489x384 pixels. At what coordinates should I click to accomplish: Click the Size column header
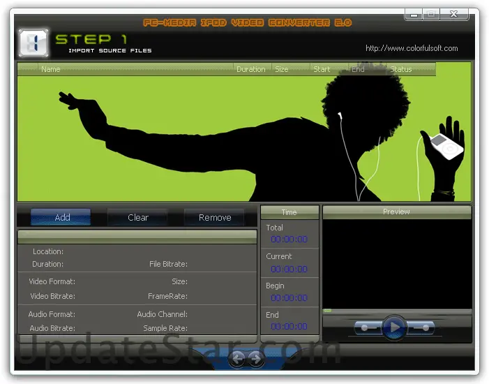pos(281,69)
